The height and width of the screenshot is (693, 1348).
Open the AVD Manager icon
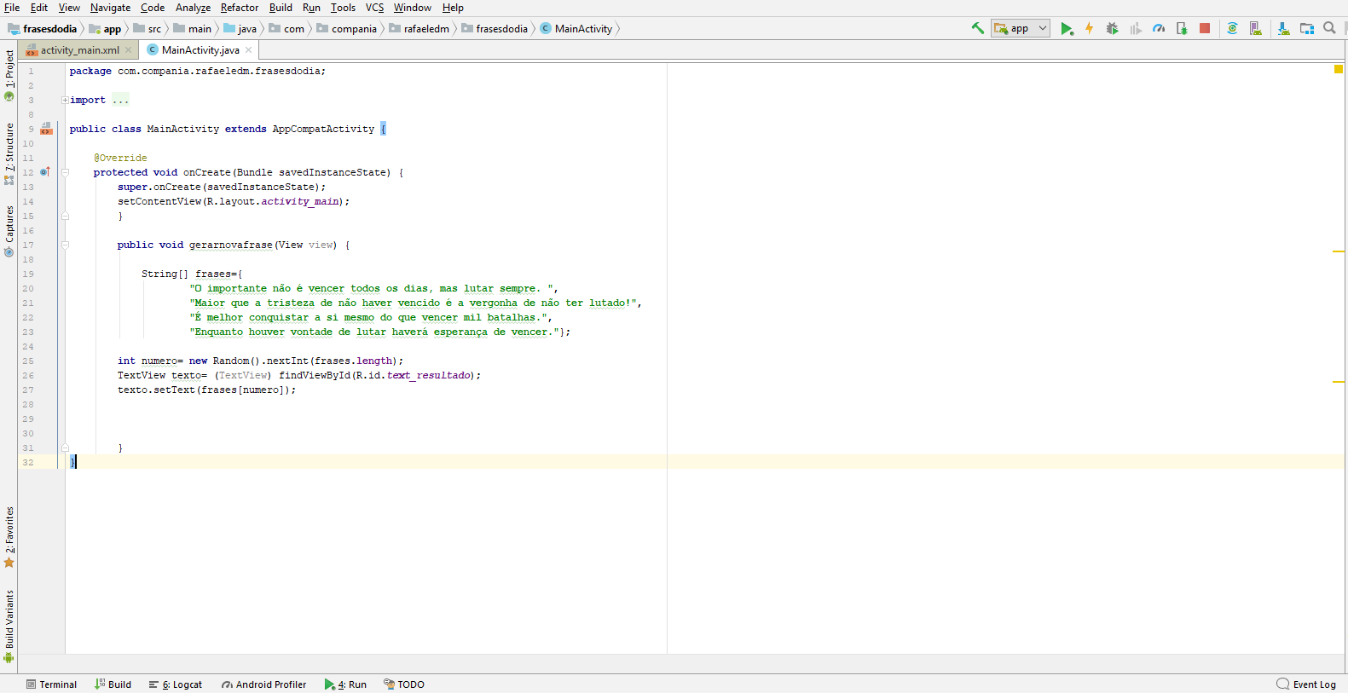1256,28
